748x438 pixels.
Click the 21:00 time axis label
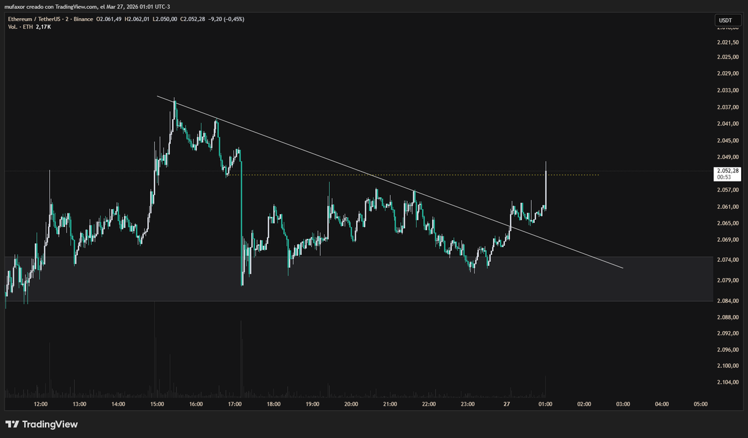pyautogui.click(x=390, y=404)
